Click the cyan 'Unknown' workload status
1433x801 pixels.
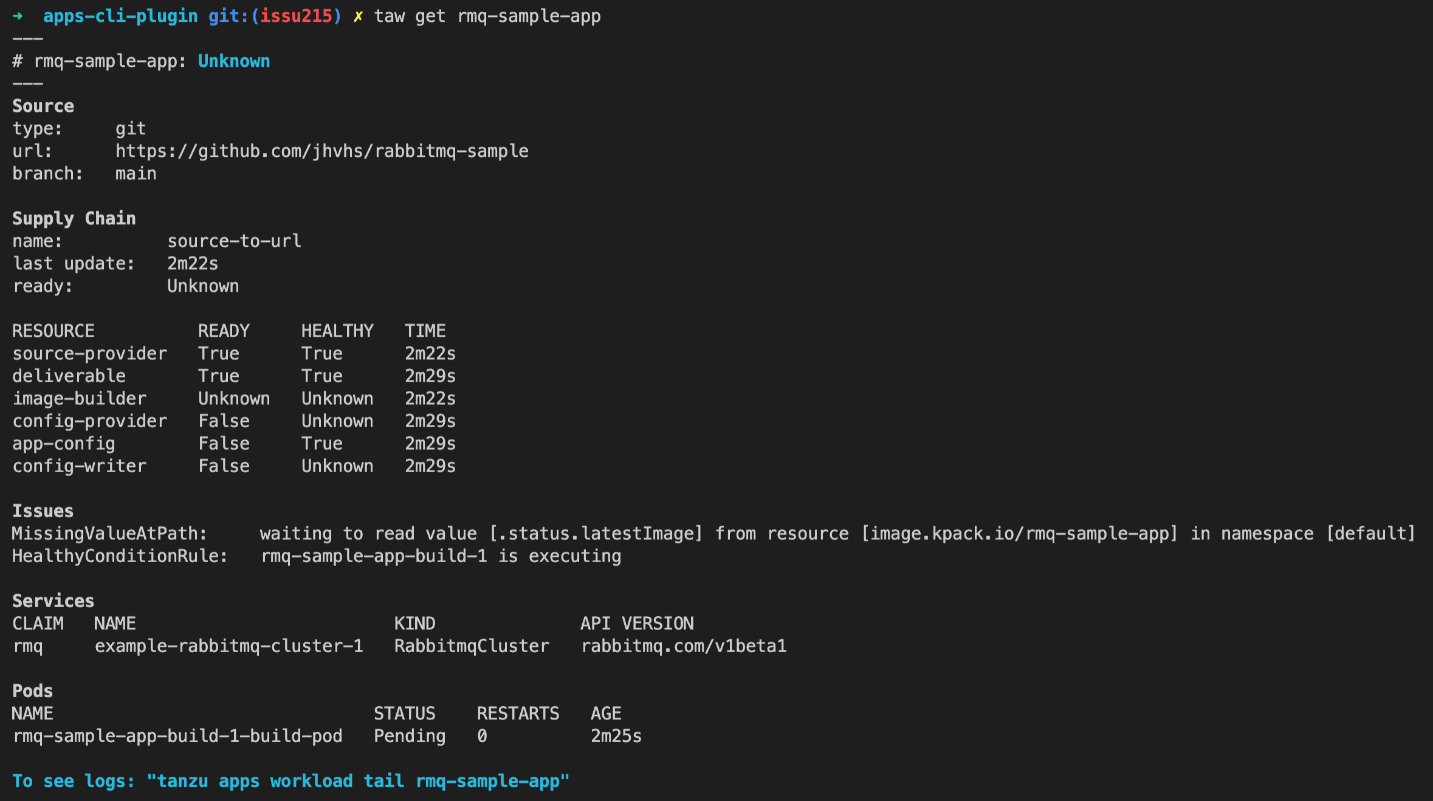pos(234,61)
